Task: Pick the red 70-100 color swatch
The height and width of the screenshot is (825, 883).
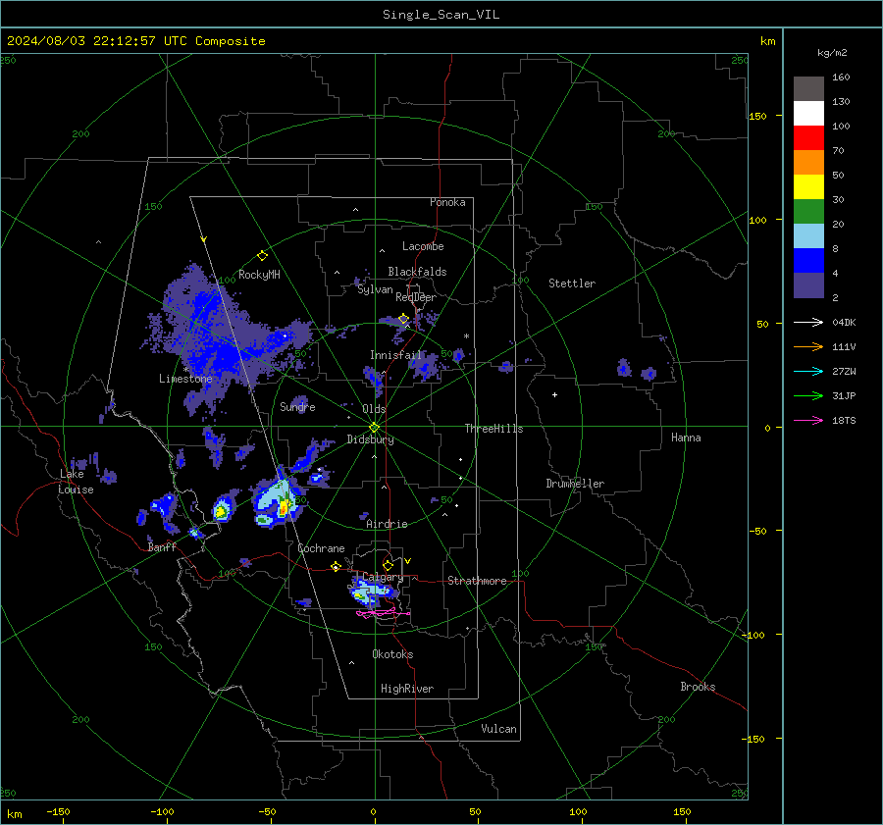Action: (808, 138)
